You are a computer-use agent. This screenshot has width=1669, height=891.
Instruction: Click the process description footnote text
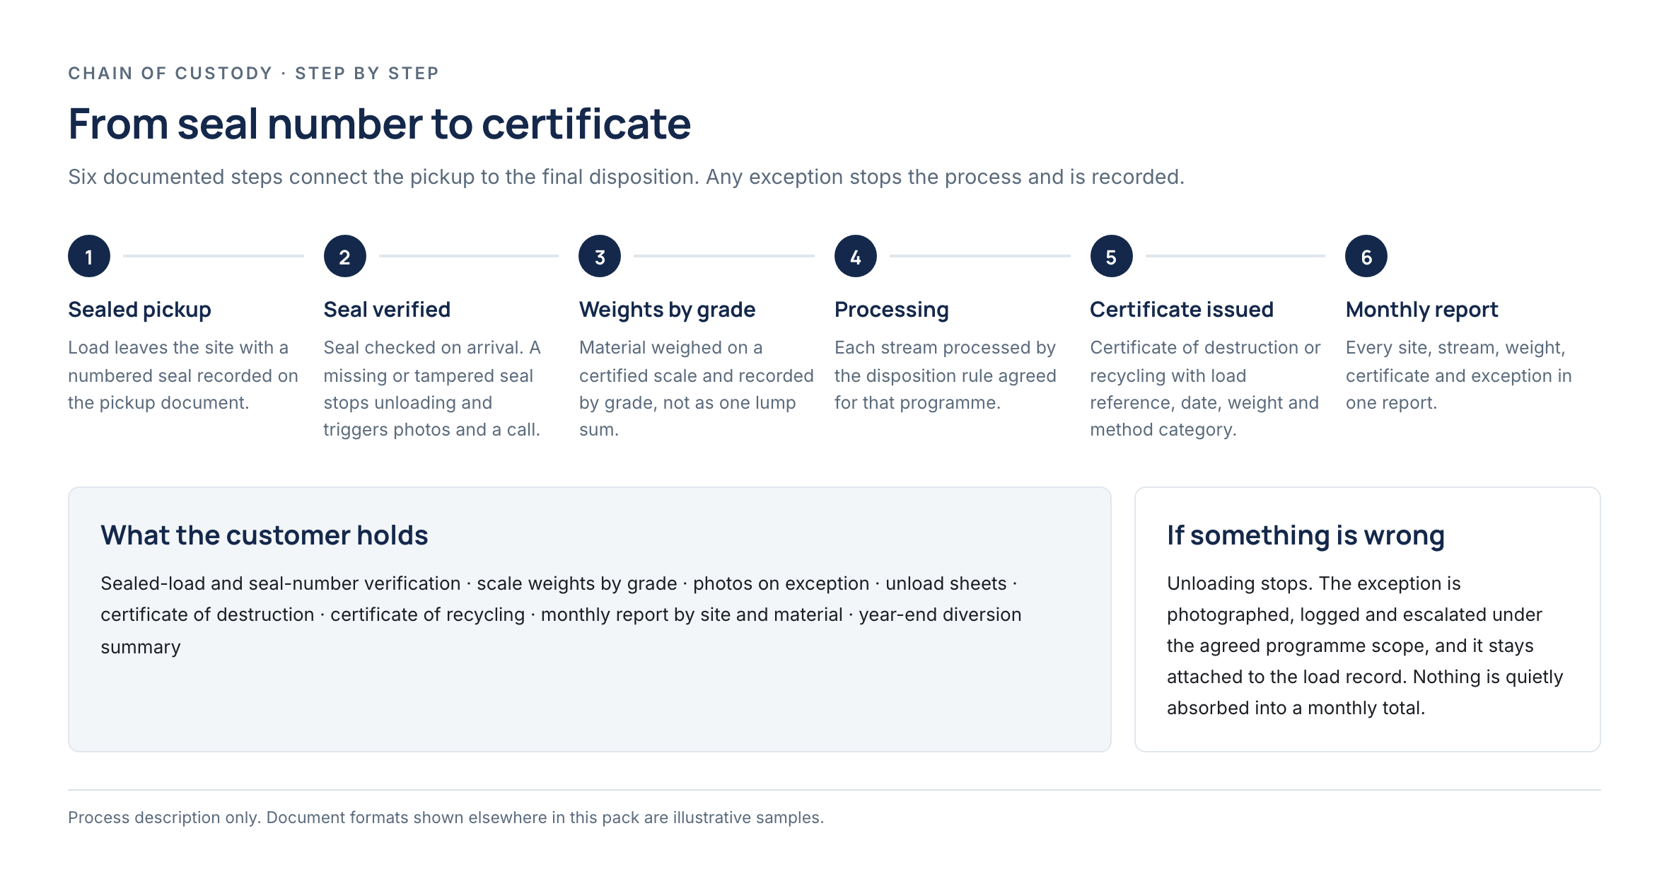446,817
